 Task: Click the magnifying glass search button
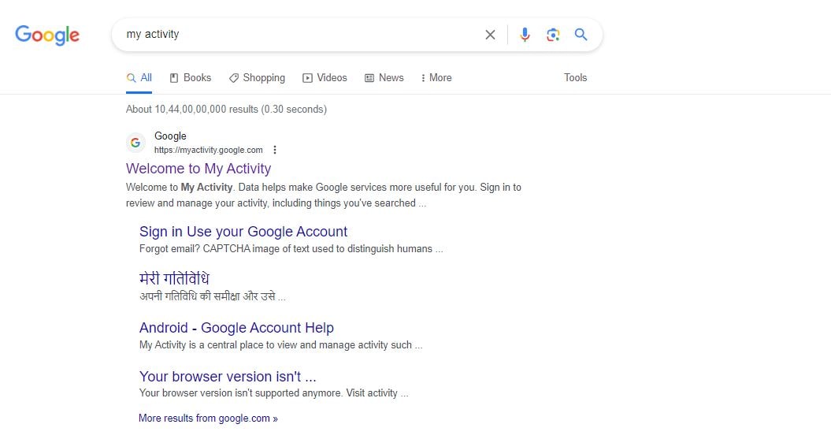[581, 35]
